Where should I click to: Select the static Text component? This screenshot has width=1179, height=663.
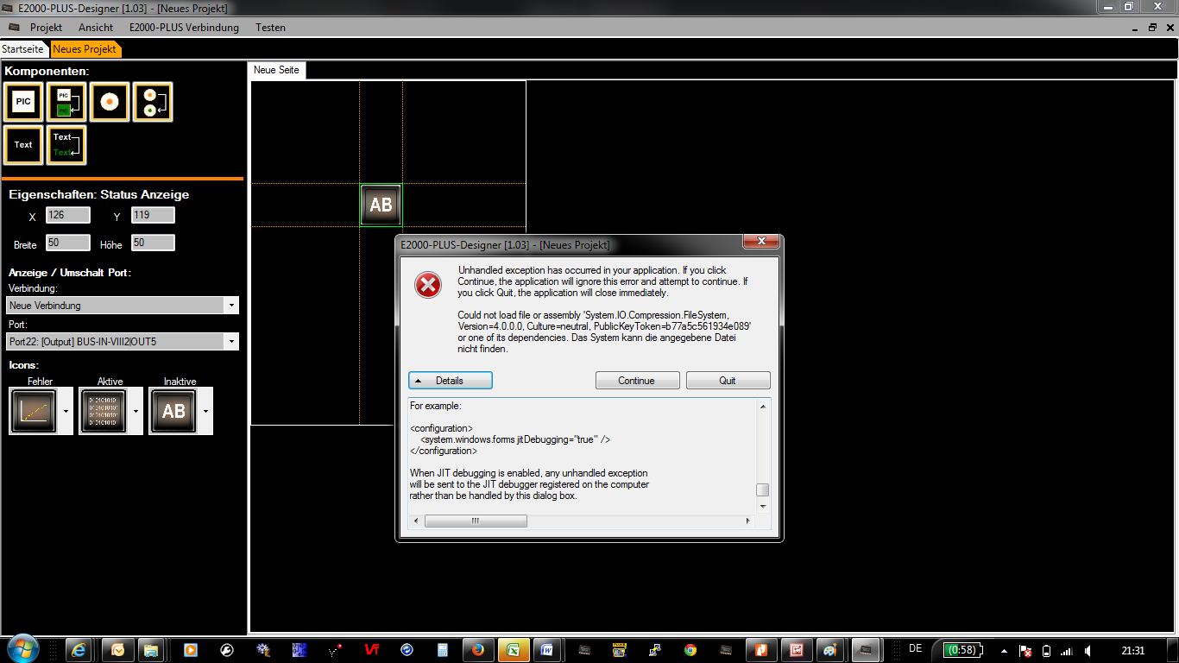click(x=23, y=145)
